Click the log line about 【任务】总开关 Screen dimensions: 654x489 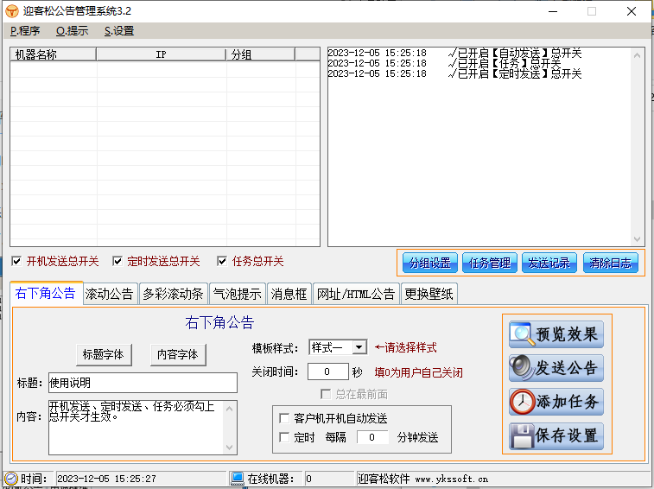[444, 63]
